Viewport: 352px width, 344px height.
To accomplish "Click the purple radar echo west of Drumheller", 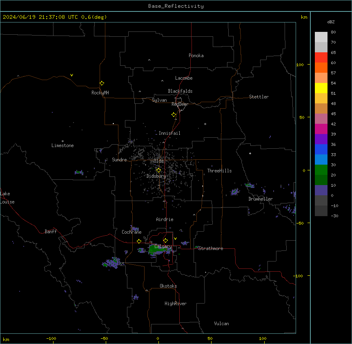I will pyautogui.click(x=235, y=192).
